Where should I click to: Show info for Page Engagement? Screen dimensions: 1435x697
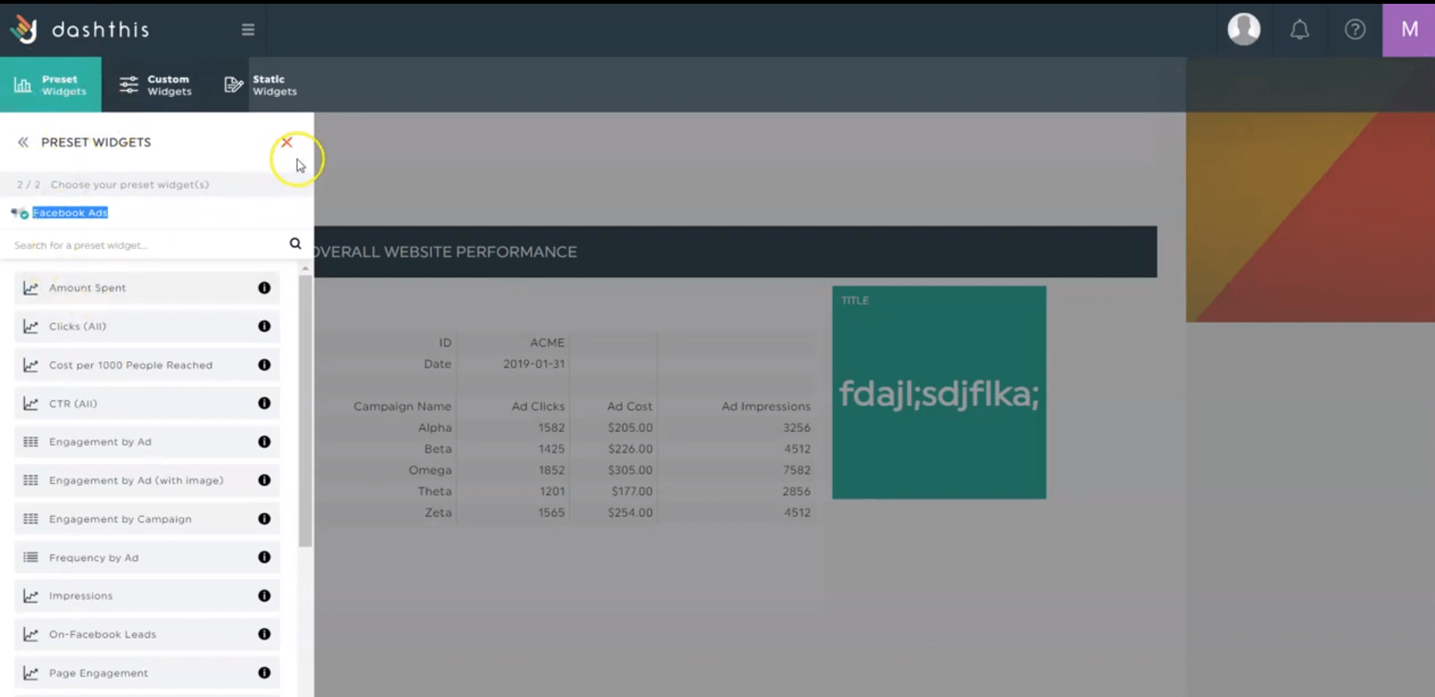click(x=264, y=674)
